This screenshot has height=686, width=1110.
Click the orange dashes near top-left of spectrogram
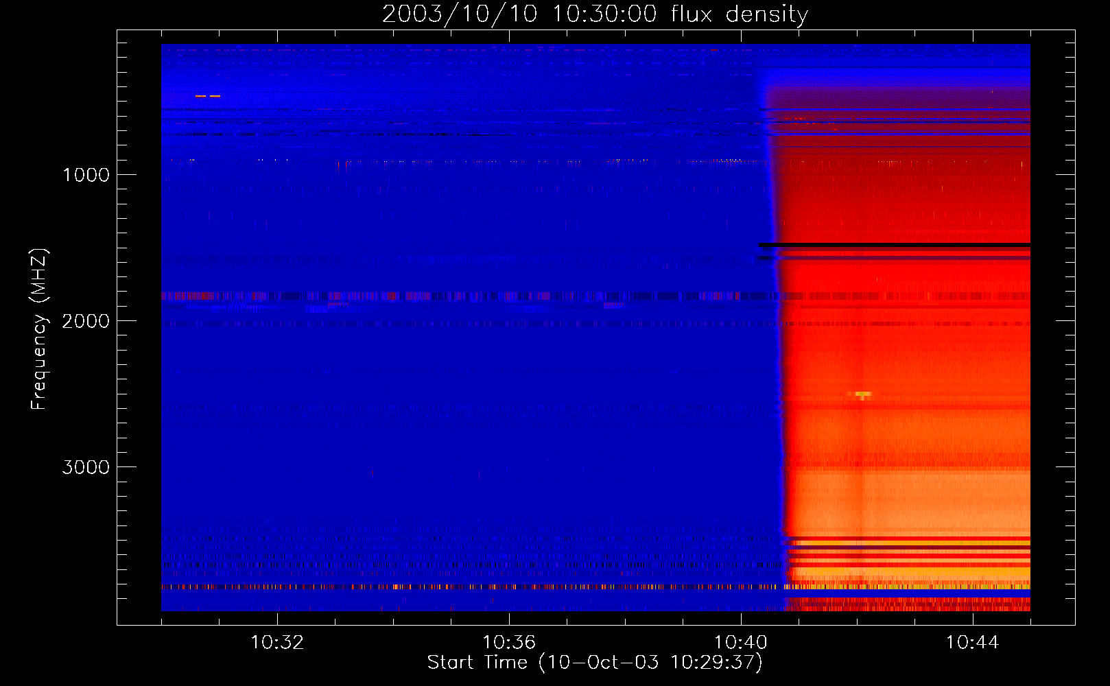click(208, 96)
